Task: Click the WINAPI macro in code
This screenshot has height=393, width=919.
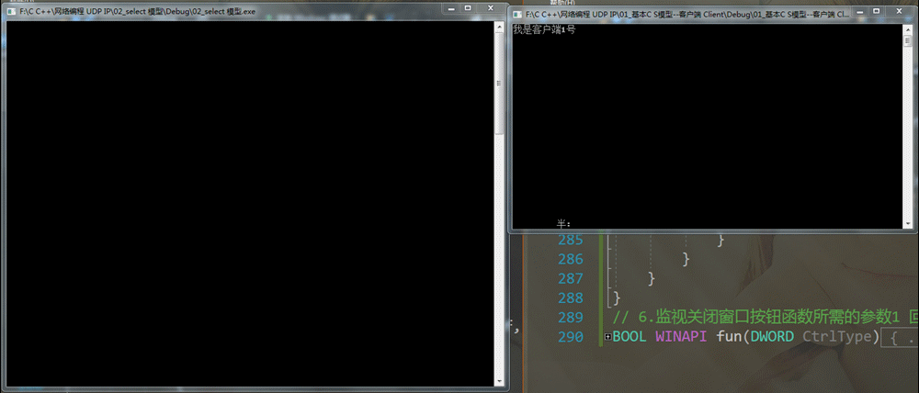Action: (682, 337)
